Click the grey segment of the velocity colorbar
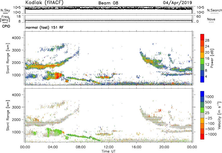 coord(202,115)
